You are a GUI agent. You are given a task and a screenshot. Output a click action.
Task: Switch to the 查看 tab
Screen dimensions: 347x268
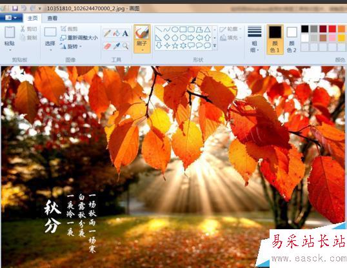pos(52,18)
